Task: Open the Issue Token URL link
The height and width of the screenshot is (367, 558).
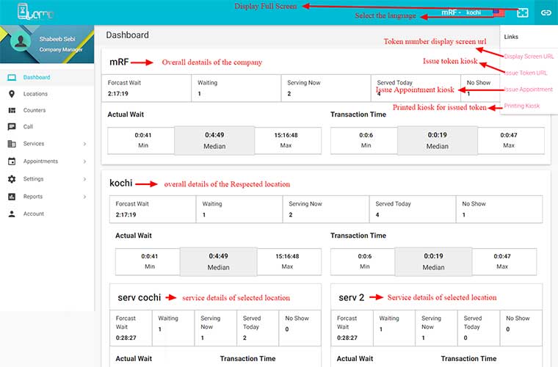Action: click(x=526, y=73)
